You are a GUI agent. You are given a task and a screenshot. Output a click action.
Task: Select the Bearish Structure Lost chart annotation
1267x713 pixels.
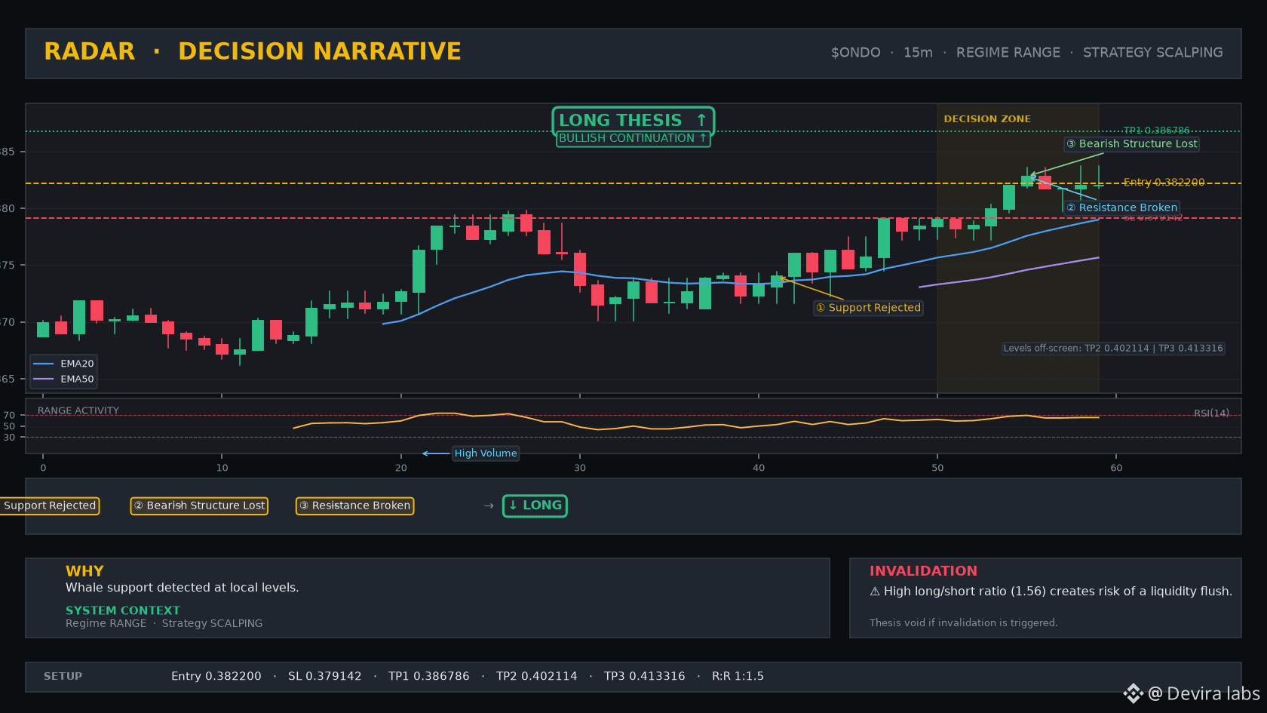(1131, 143)
